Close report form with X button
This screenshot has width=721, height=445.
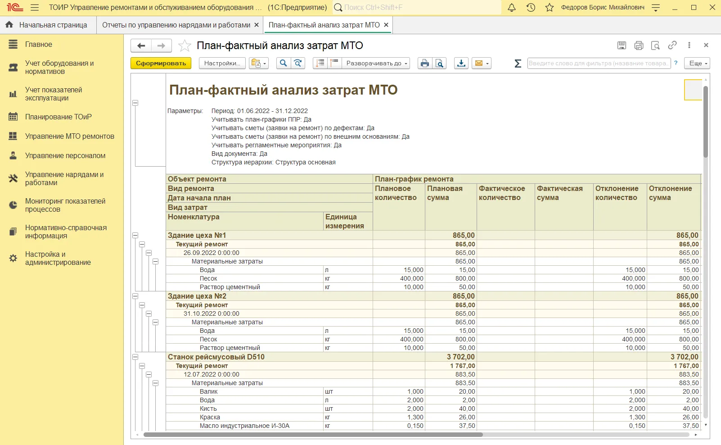(706, 45)
